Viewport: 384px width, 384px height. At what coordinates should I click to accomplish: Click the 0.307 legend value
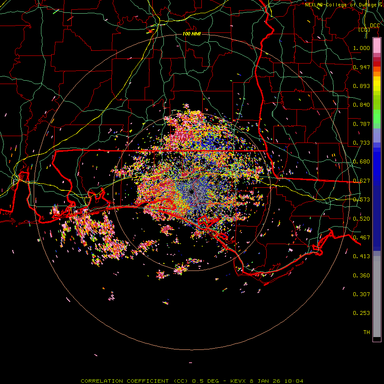coord(361,294)
